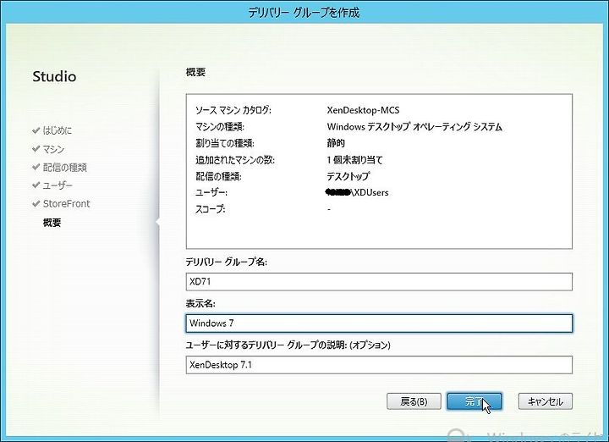Click the 1 個未割り当て machine count value
609x442 pixels.
click(x=355, y=160)
